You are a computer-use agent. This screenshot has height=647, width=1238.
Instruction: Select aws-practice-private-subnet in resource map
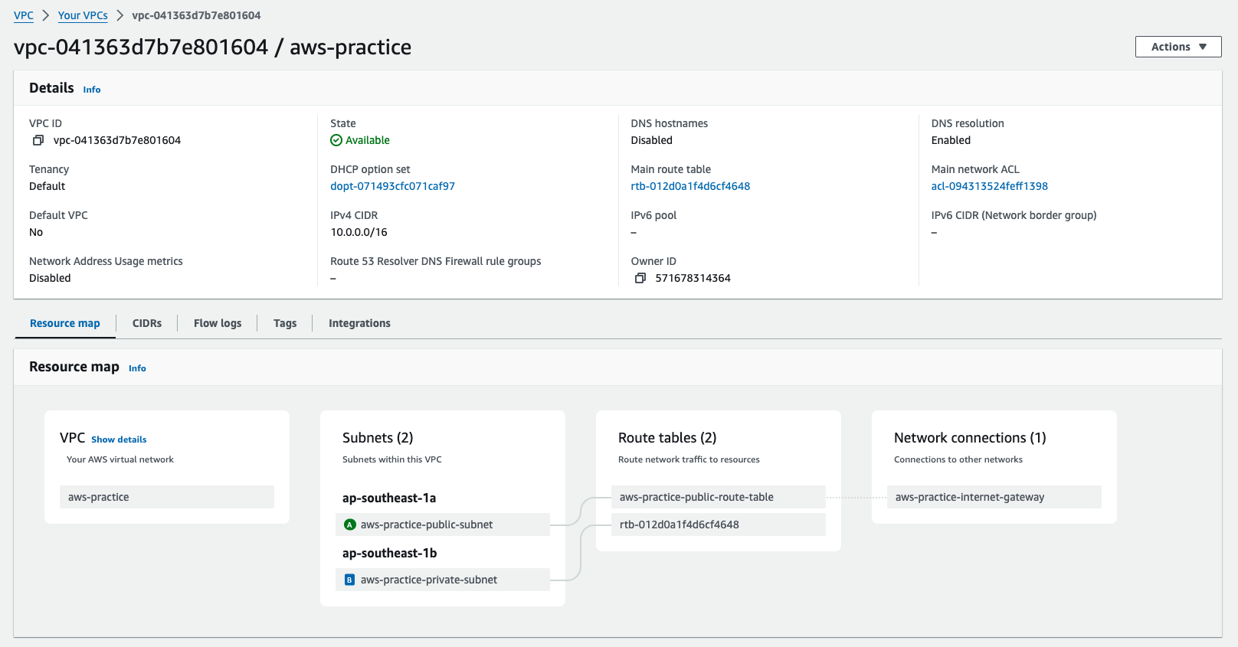(443, 580)
